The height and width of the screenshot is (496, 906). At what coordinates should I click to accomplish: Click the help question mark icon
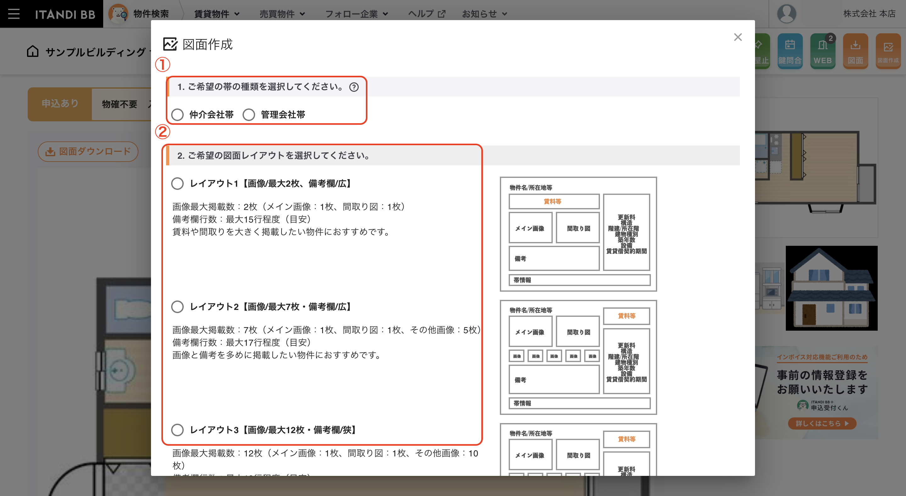tap(354, 87)
